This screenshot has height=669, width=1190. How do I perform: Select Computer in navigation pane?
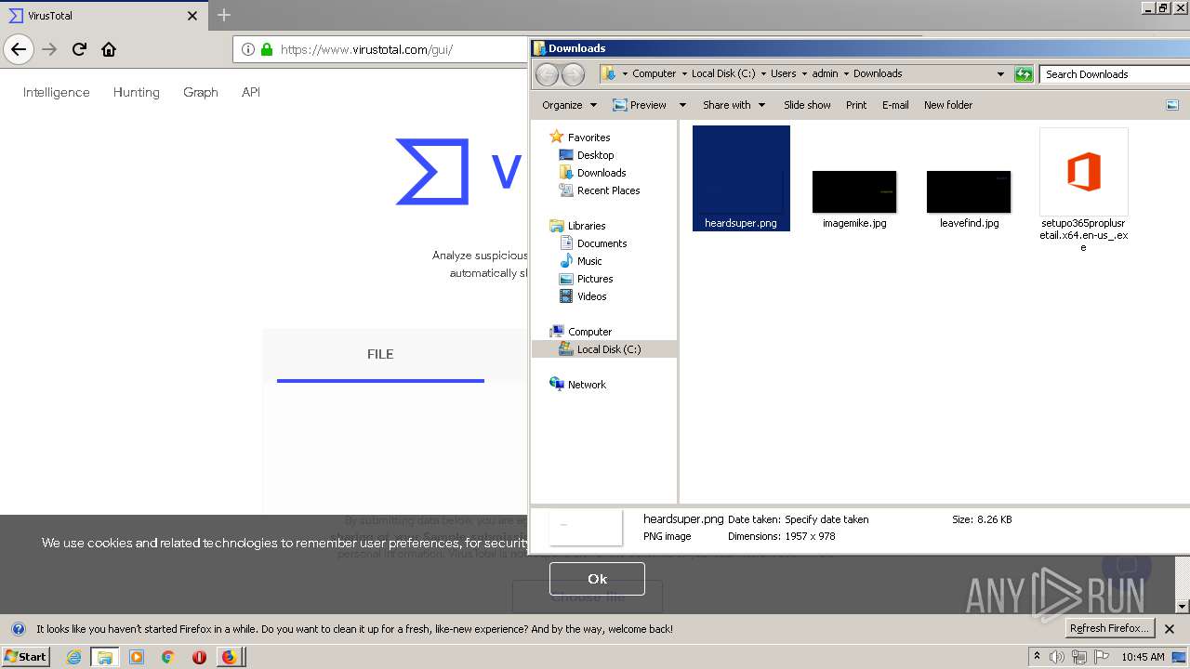pyautogui.click(x=589, y=332)
